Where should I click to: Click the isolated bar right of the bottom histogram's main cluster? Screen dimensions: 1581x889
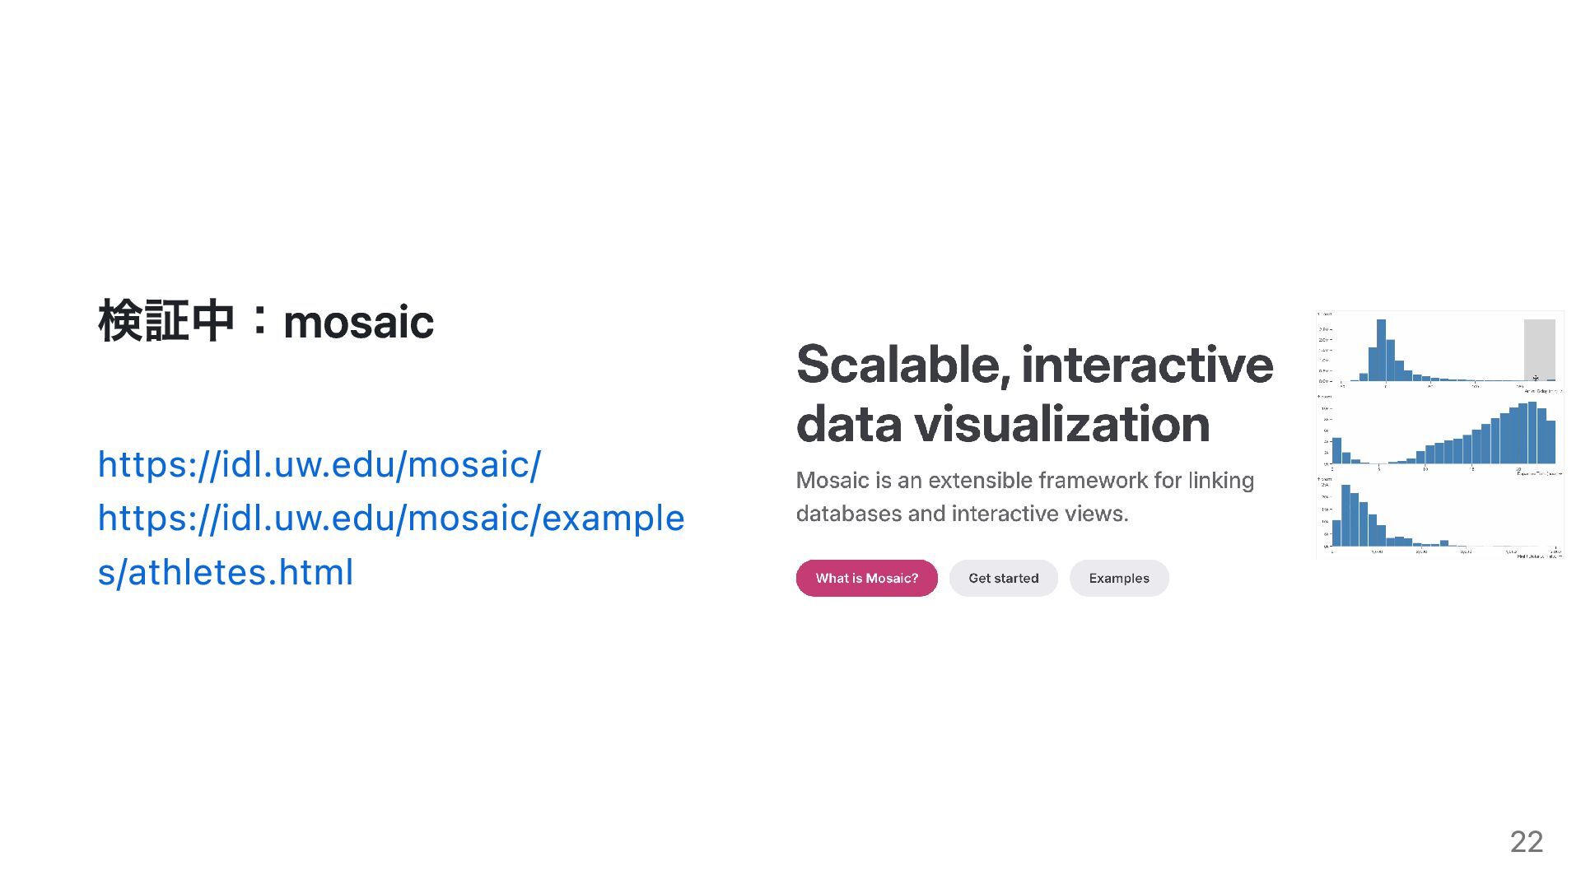[x=1444, y=543]
